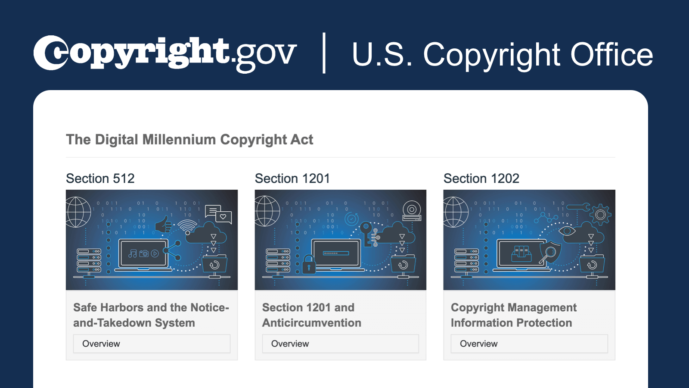Image resolution: width=689 pixels, height=388 pixels.
Task: Click the disc drive icon in Section 1201 image
Action: [412, 211]
